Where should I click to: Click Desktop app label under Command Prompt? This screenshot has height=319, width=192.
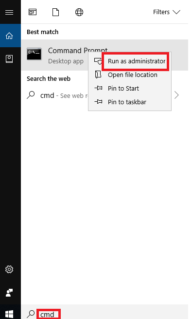point(66,61)
